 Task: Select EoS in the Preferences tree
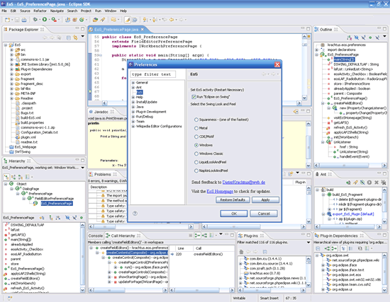click(x=140, y=93)
